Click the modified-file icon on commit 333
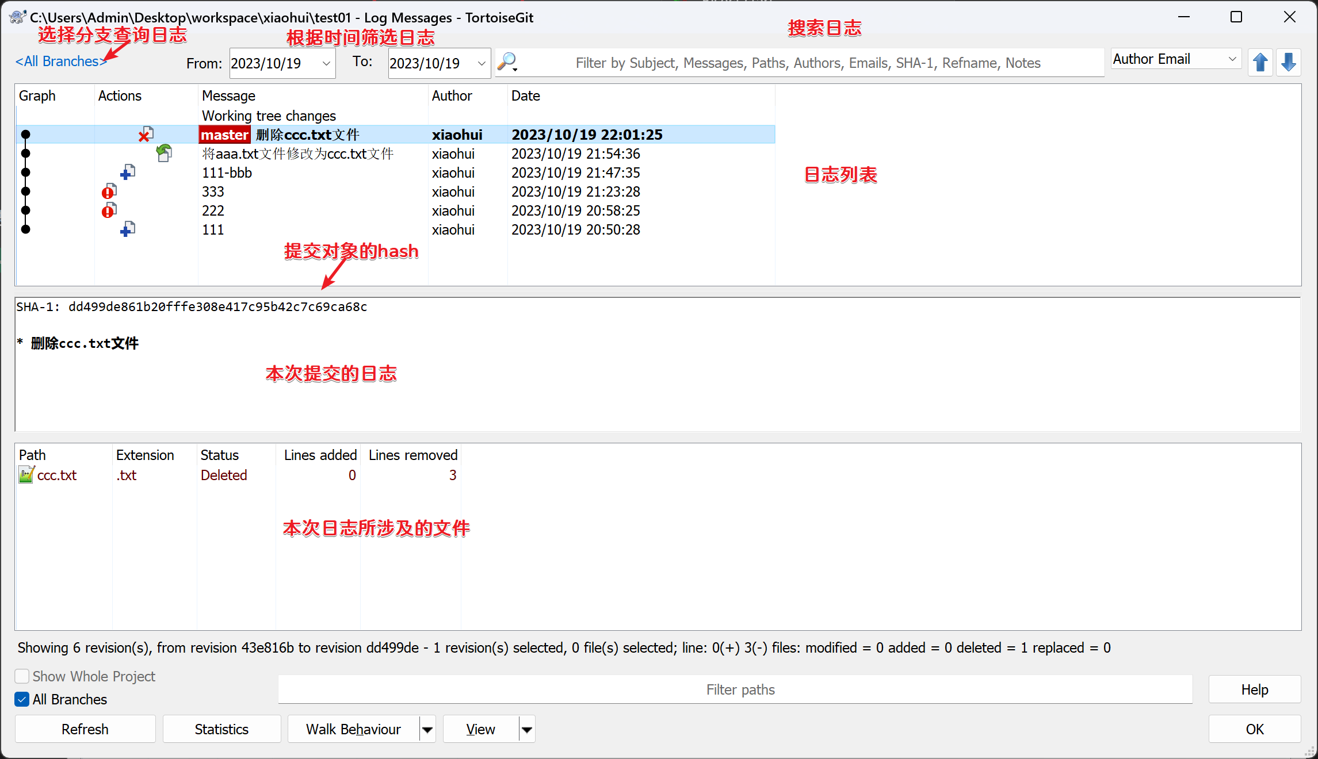1318x759 pixels. pyautogui.click(x=109, y=191)
